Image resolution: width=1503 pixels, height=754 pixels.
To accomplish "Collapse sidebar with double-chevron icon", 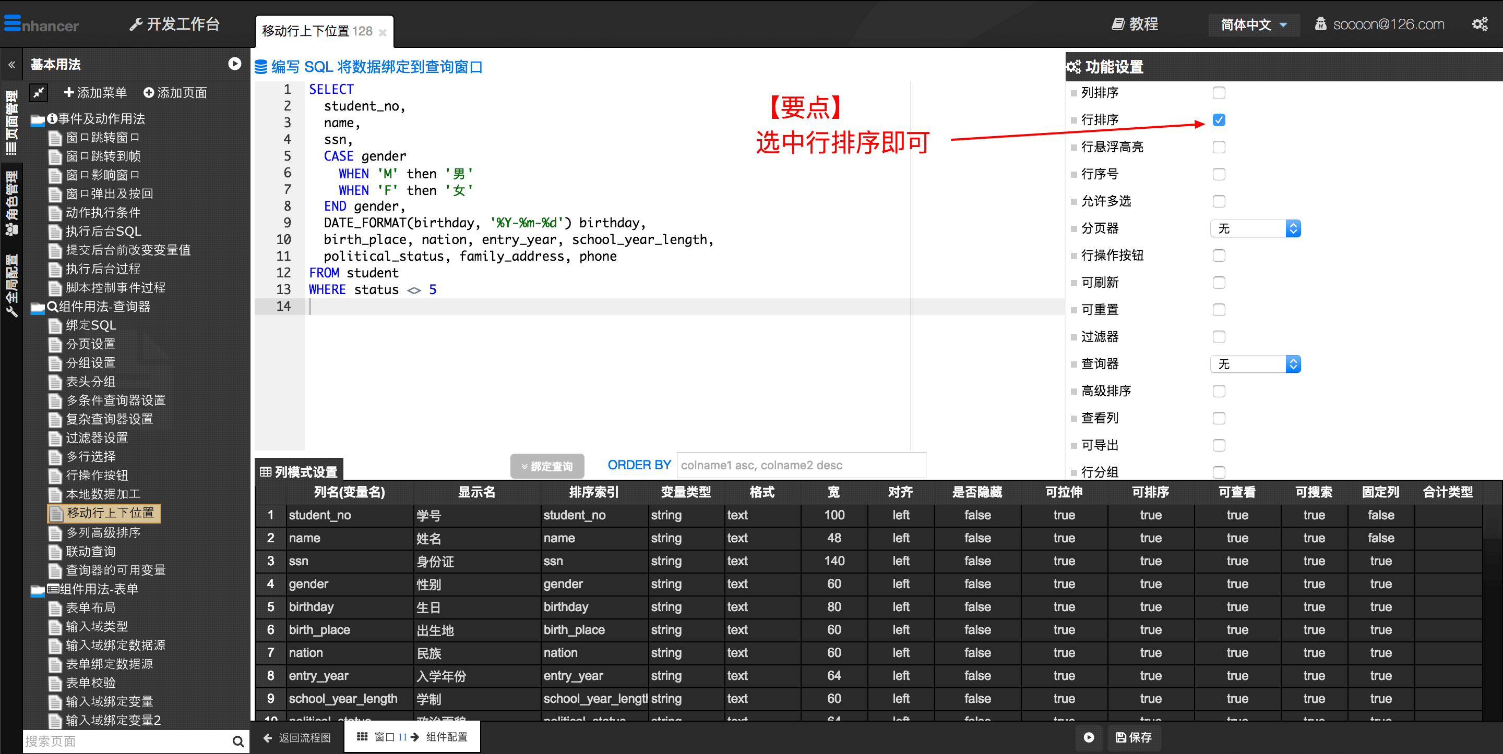I will 11,65.
